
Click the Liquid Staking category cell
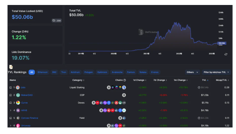(77, 87)
